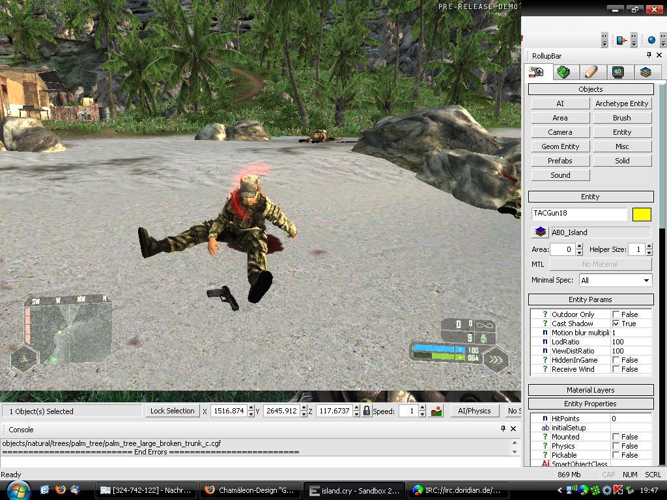
Task: Toggle the Outdoor Only checkbox
Action: click(616, 314)
